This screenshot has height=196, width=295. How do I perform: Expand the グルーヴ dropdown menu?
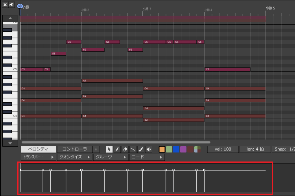(111, 157)
